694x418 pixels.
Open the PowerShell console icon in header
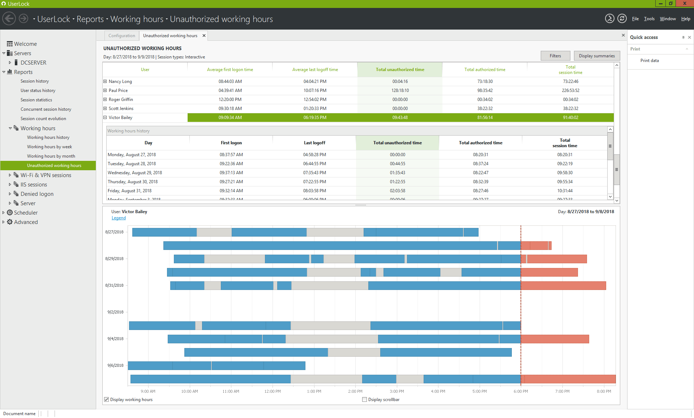609,18
